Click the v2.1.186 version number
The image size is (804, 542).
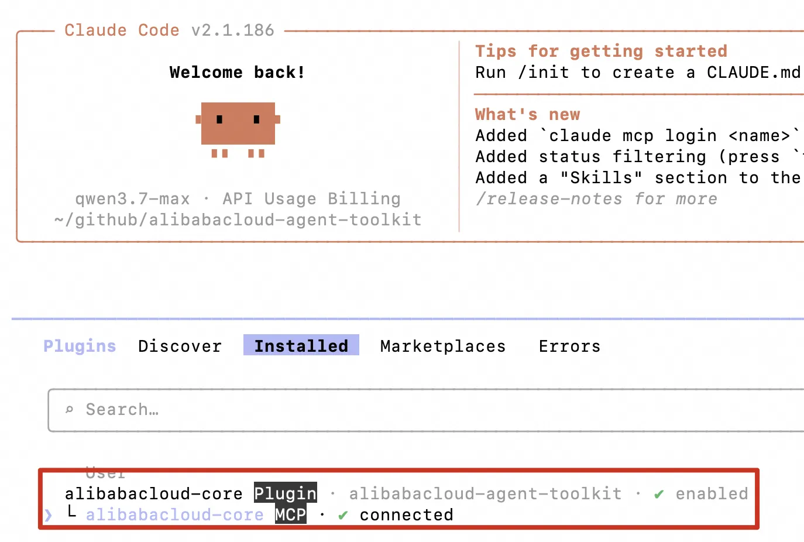click(x=233, y=30)
